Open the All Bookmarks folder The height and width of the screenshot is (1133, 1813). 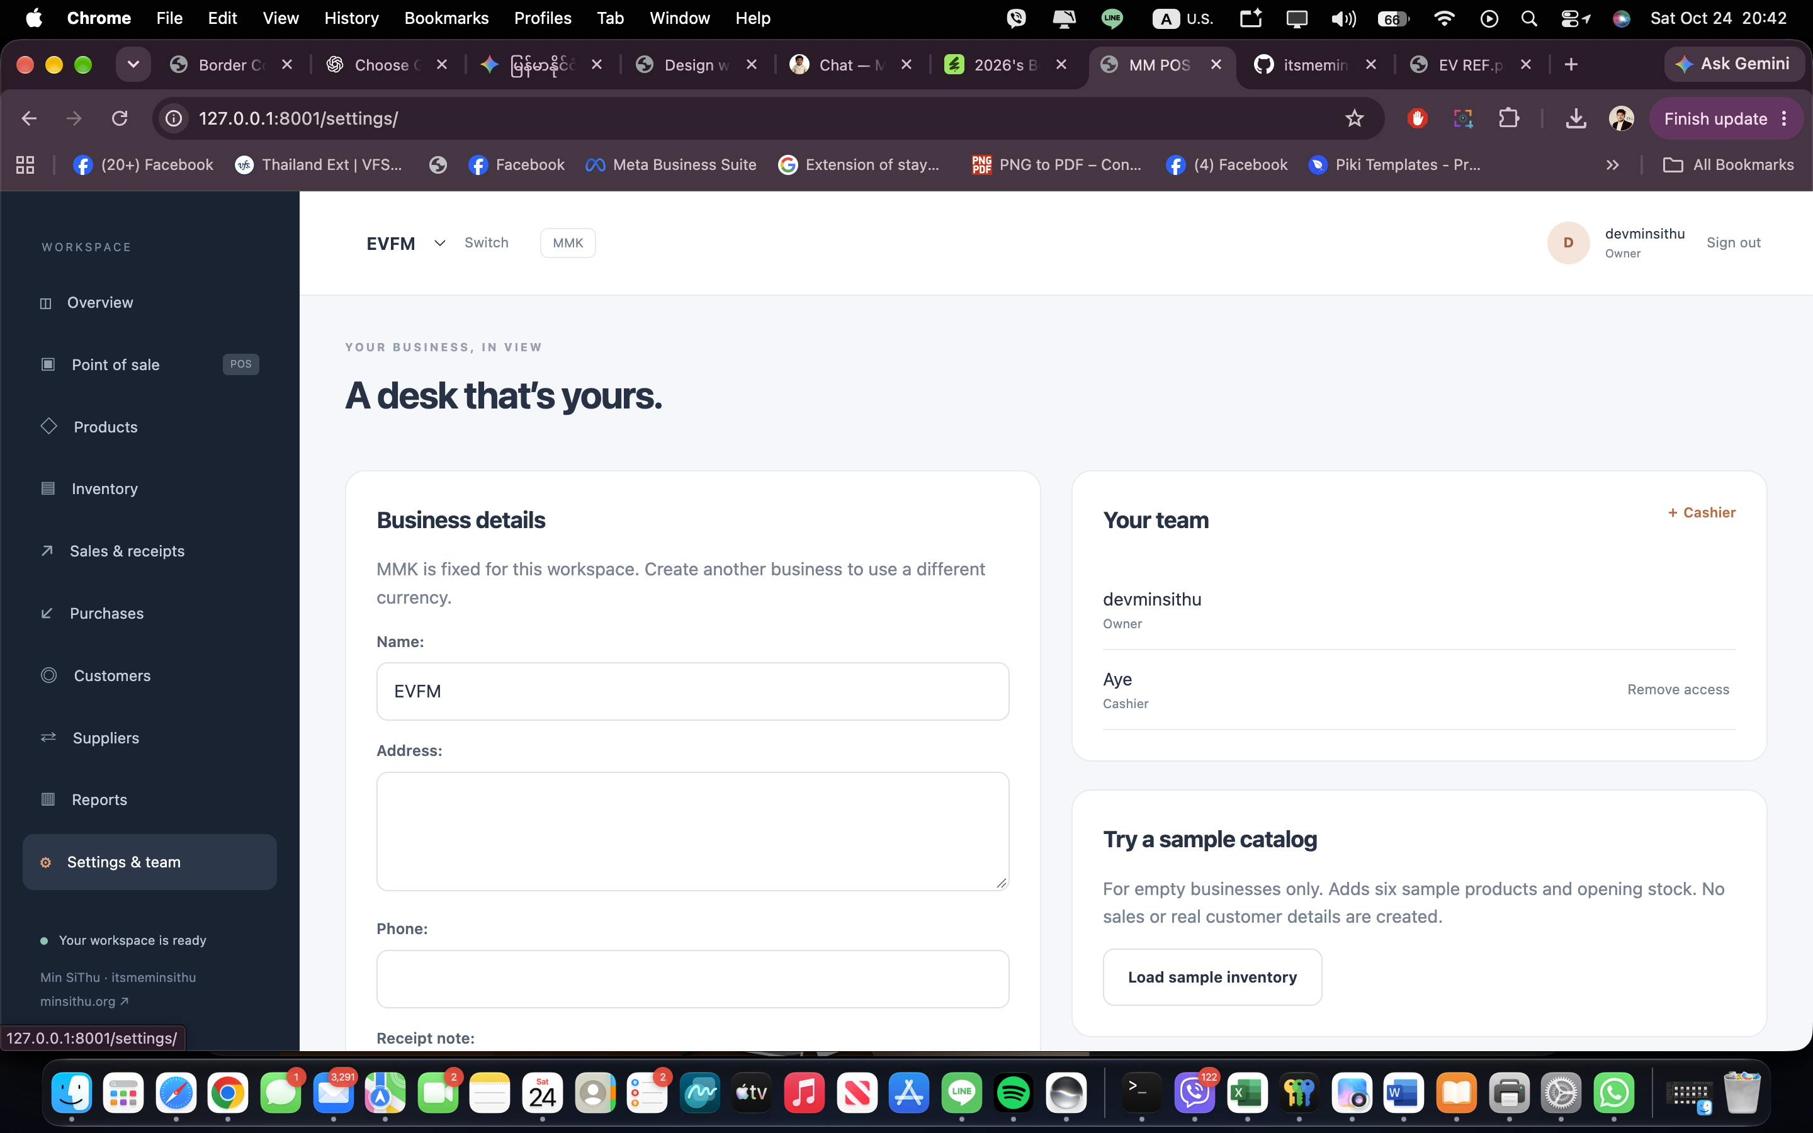(x=1729, y=165)
